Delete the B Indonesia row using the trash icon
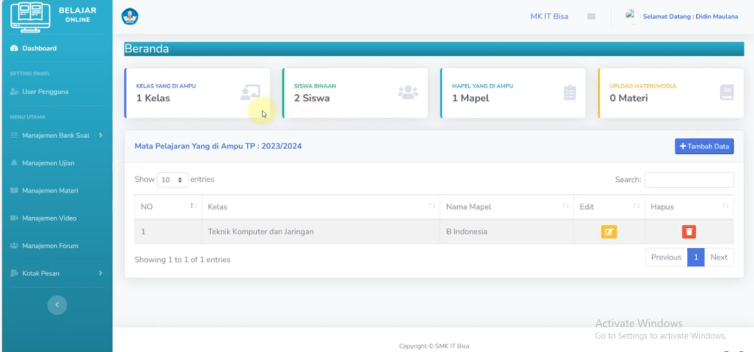Viewport: 754px width, 352px height. [689, 231]
